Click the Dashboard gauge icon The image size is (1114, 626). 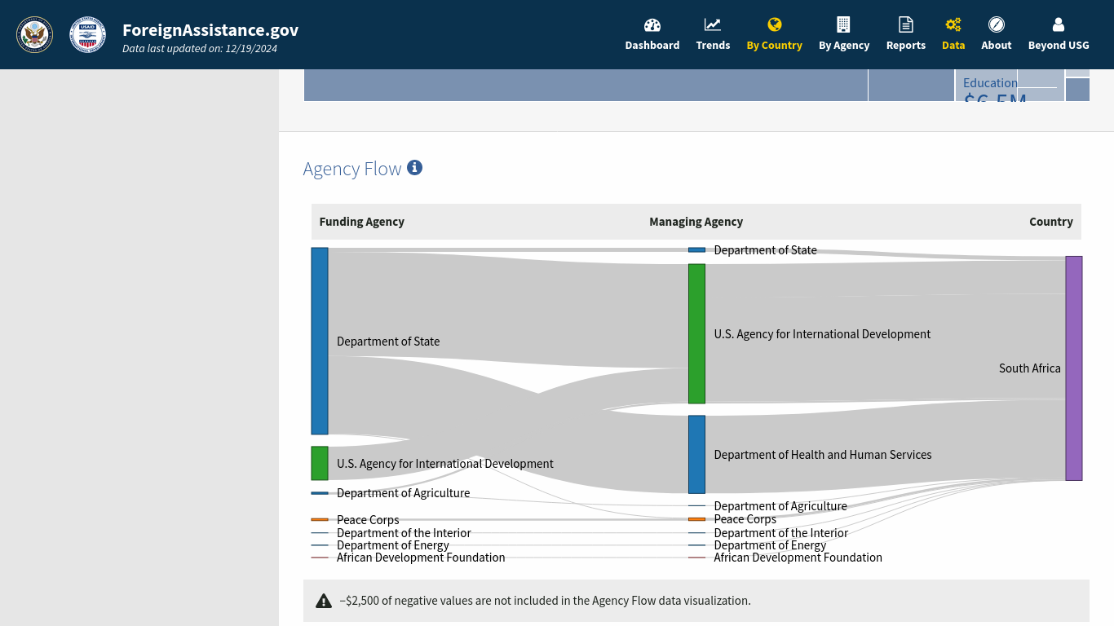652,24
